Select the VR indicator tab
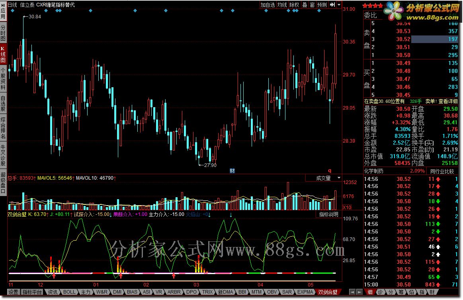 pyautogui.click(x=158, y=292)
